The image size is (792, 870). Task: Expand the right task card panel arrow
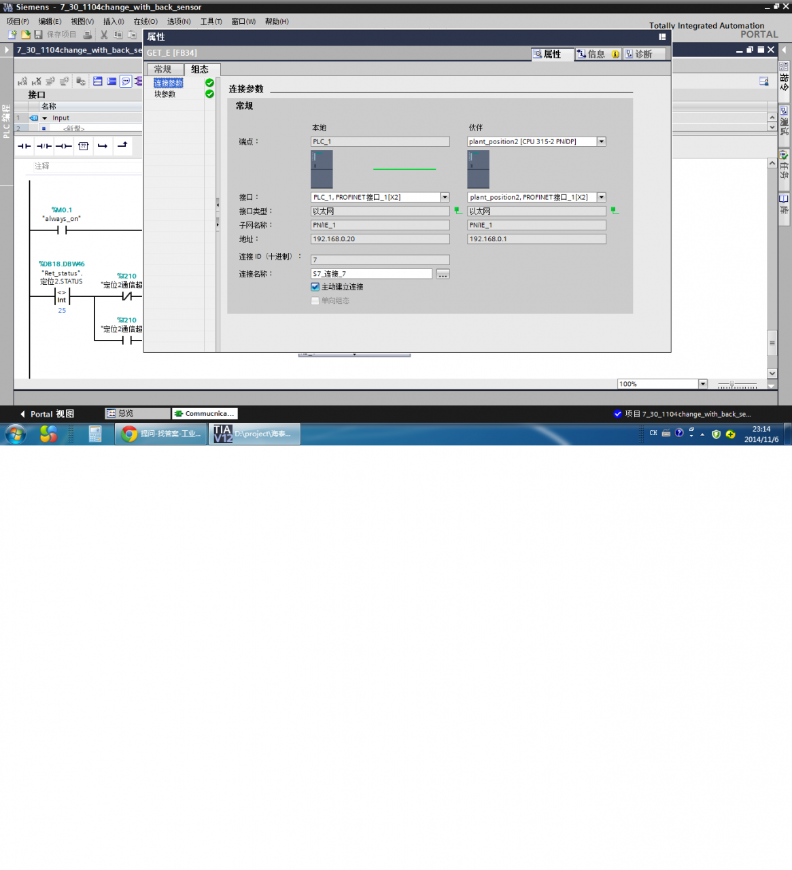[785, 50]
